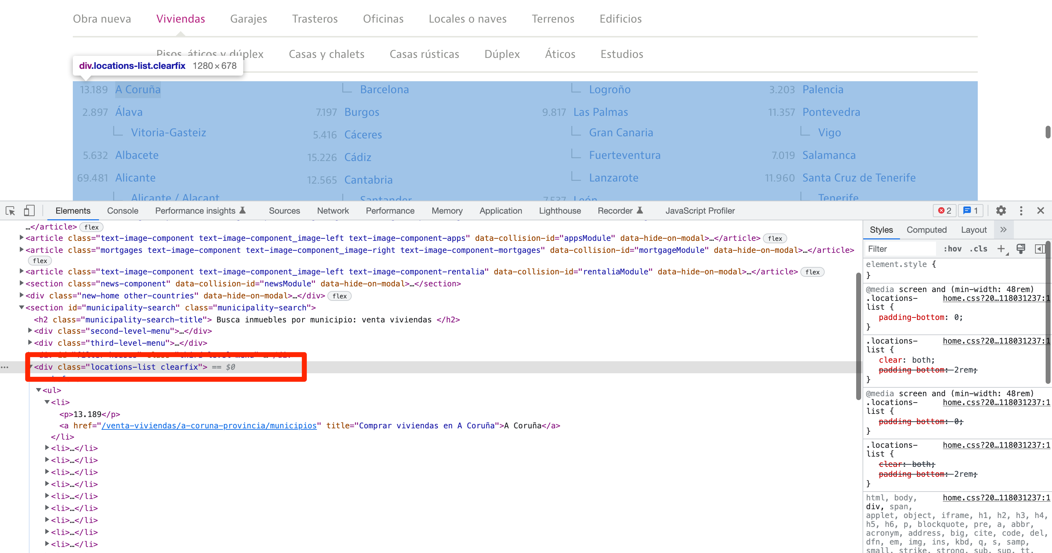Screen dimensions: 1052x553
Task: Add new style rule plus icon
Action: pos(1000,249)
